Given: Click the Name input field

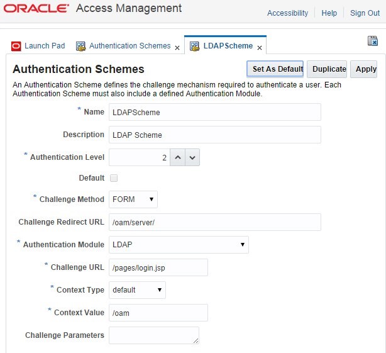Looking at the screenshot, I should [215, 112].
